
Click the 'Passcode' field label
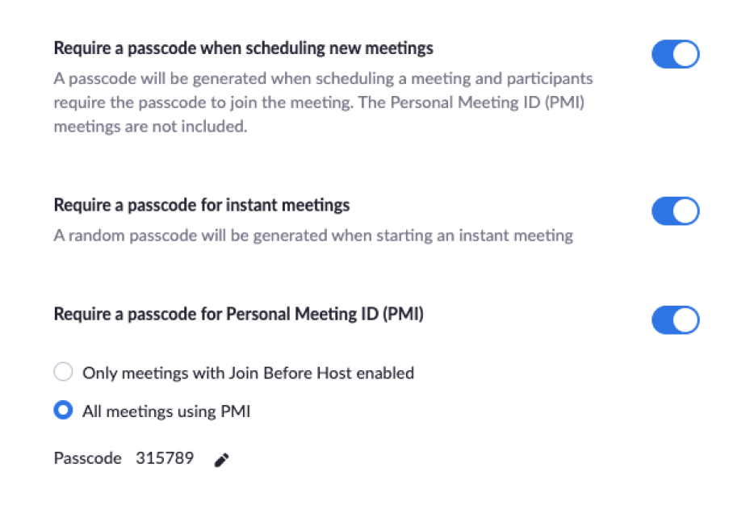[87, 458]
